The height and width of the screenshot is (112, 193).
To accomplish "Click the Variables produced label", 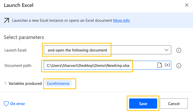I will [x=25, y=84].
